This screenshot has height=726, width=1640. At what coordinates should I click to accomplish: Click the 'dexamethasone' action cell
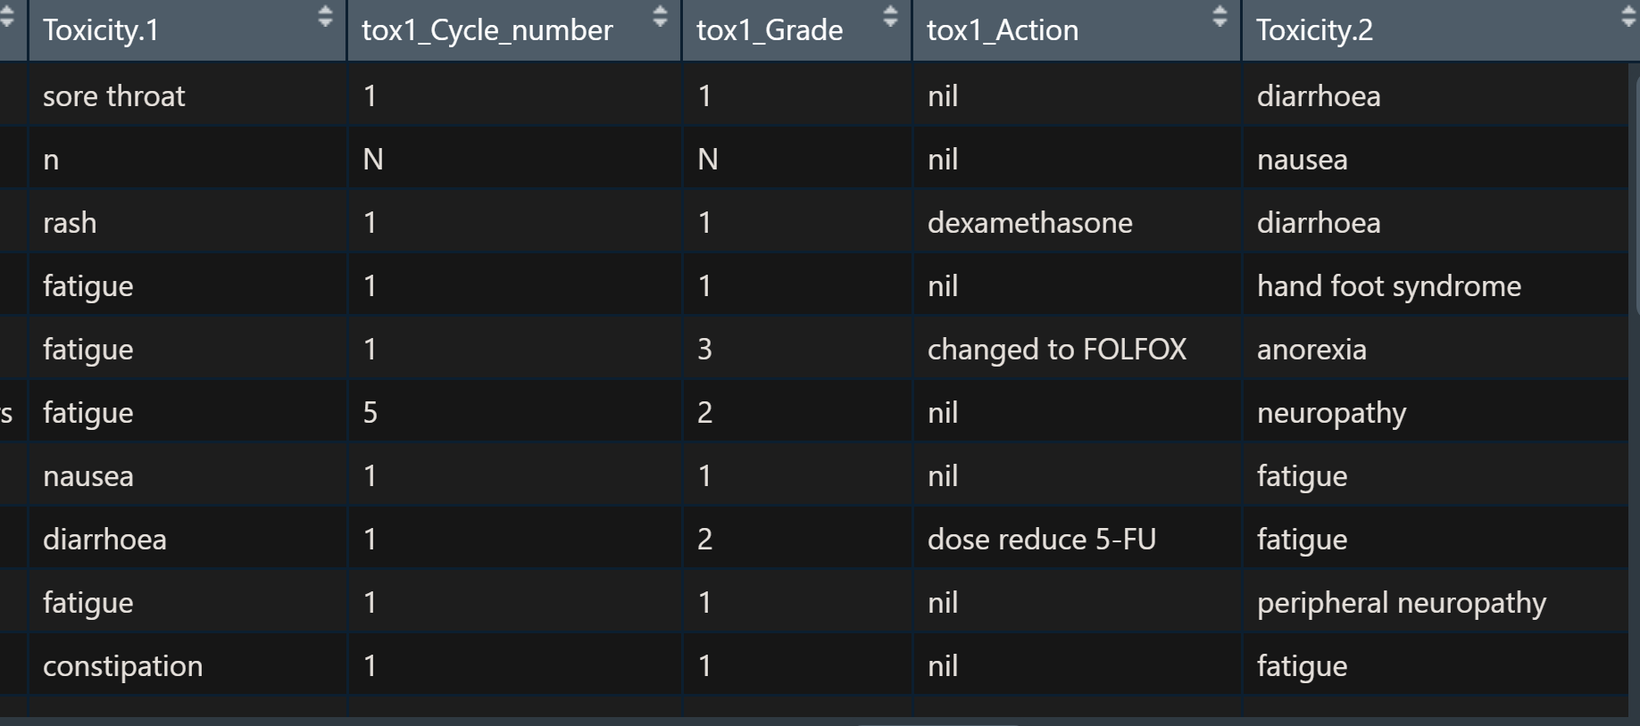1029,222
